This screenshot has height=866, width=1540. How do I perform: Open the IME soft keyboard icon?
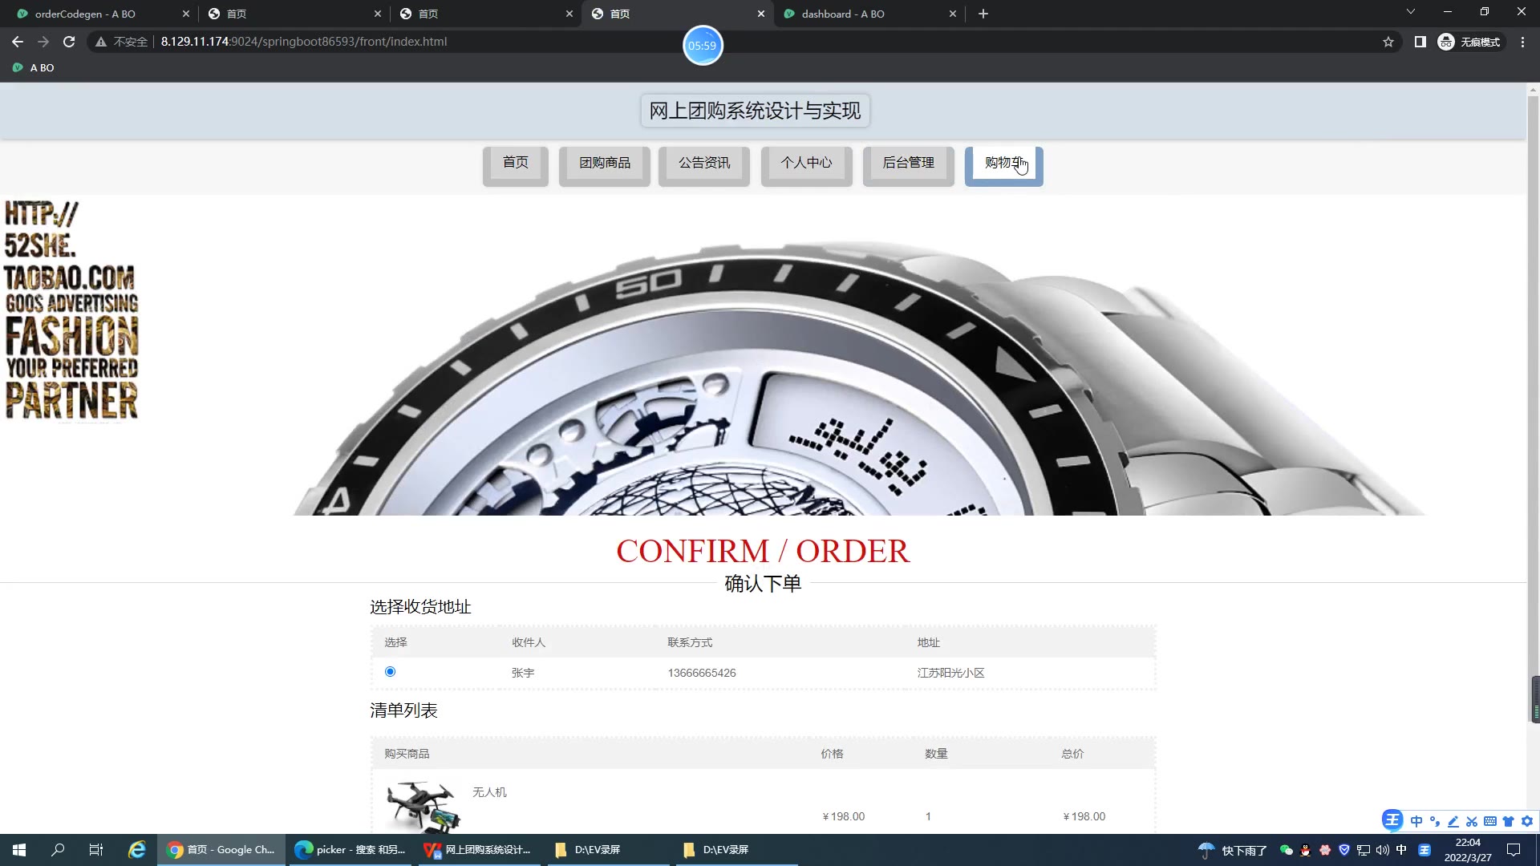[1490, 821]
